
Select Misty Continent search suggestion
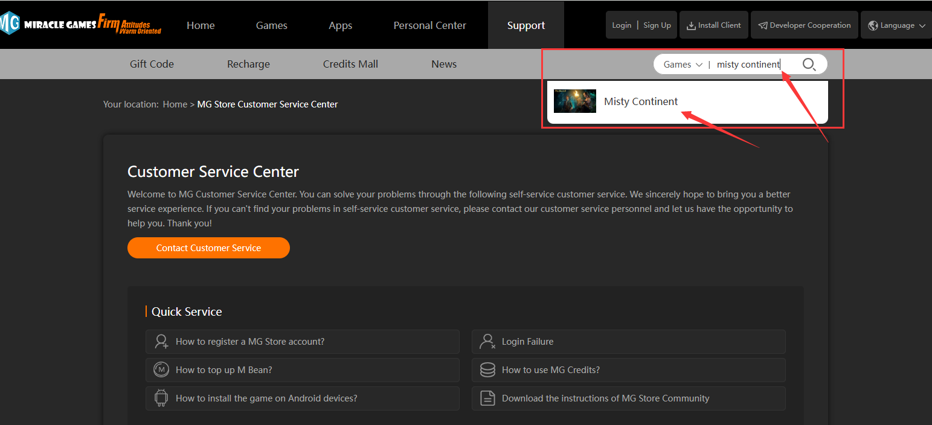click(x=641, y=101)
